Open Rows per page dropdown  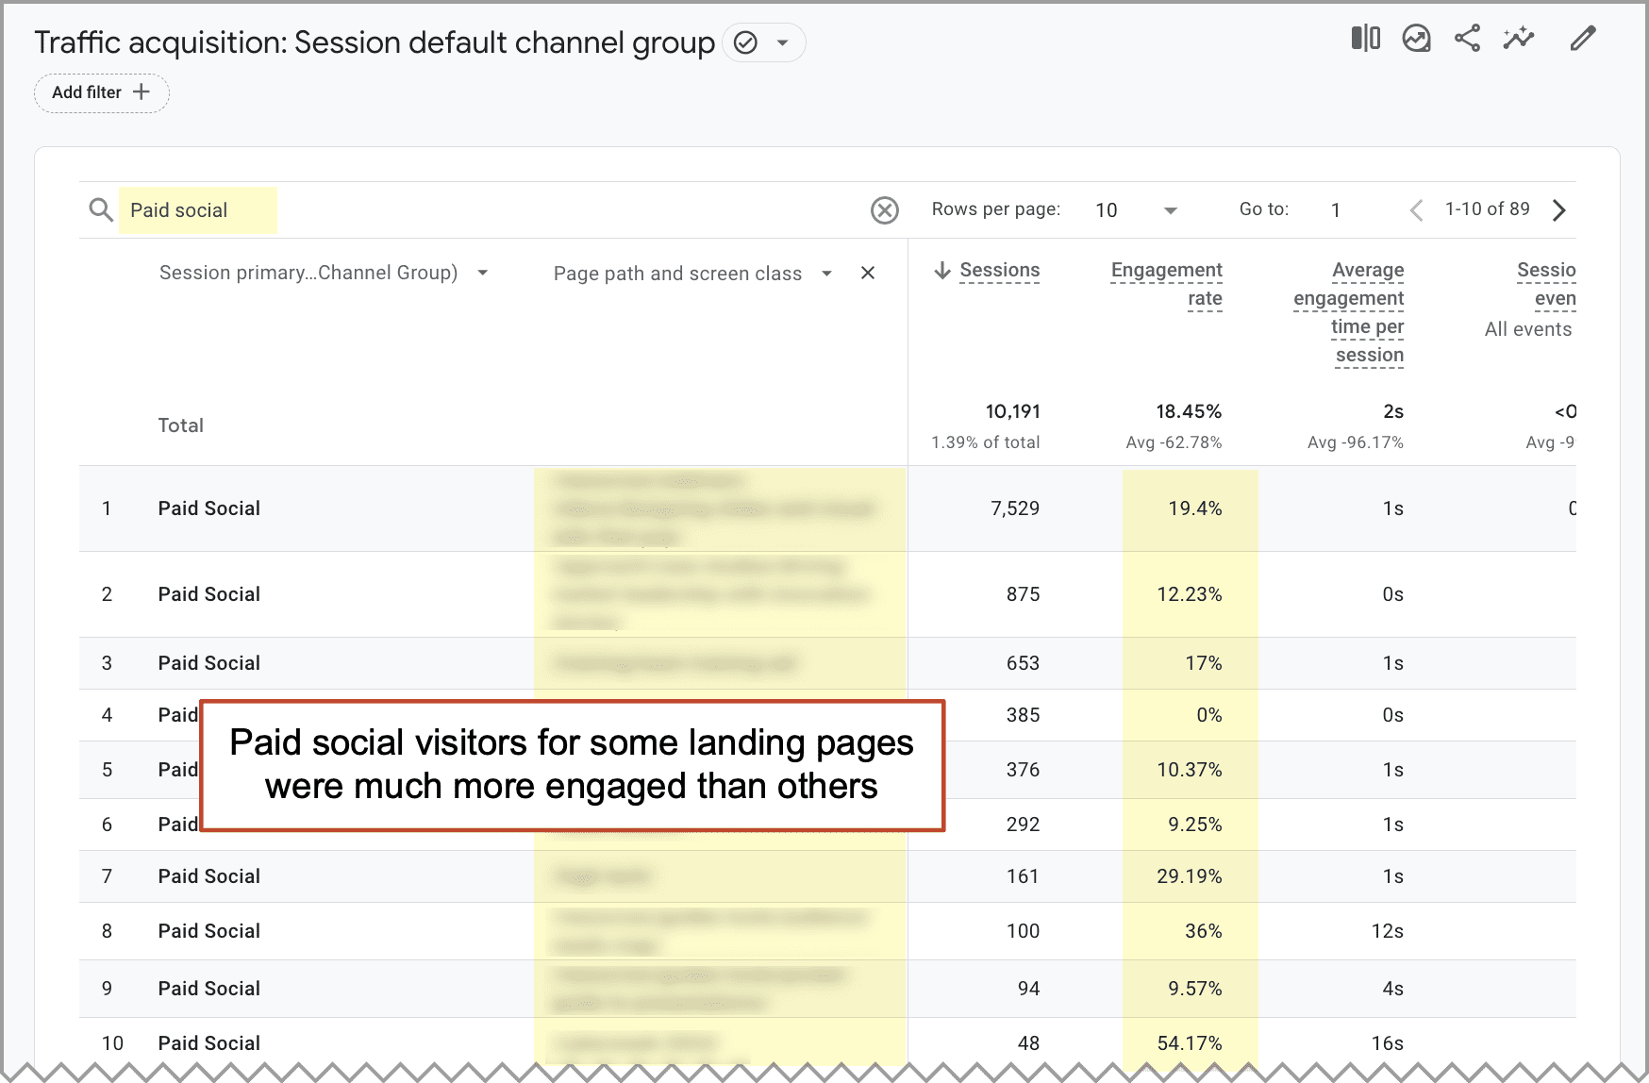[x=1137, y=210]
